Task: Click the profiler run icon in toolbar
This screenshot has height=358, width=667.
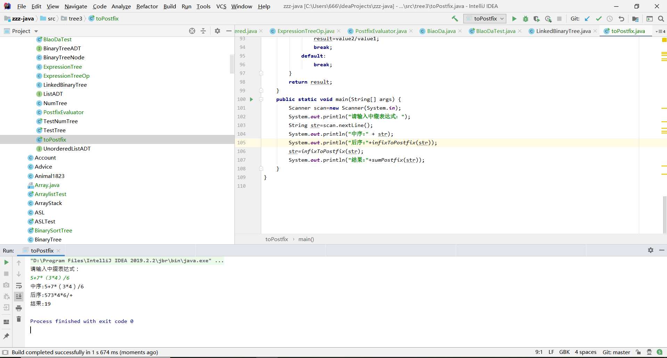Action: click(548, 19)
